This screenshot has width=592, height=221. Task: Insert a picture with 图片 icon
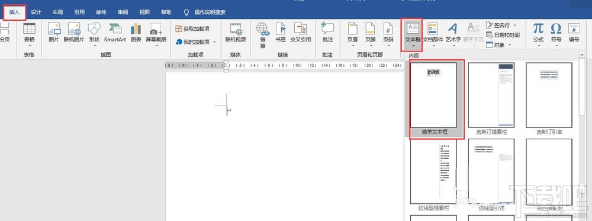(54, 33)
